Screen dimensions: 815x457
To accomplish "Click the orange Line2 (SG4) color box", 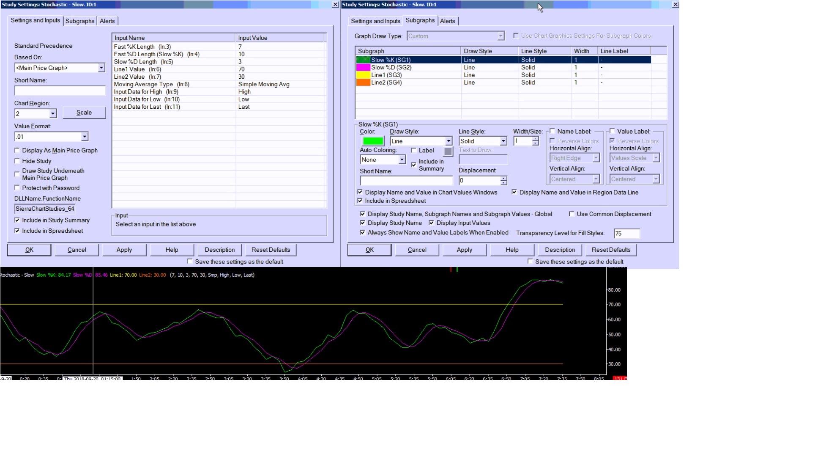I will click(363, 83).
